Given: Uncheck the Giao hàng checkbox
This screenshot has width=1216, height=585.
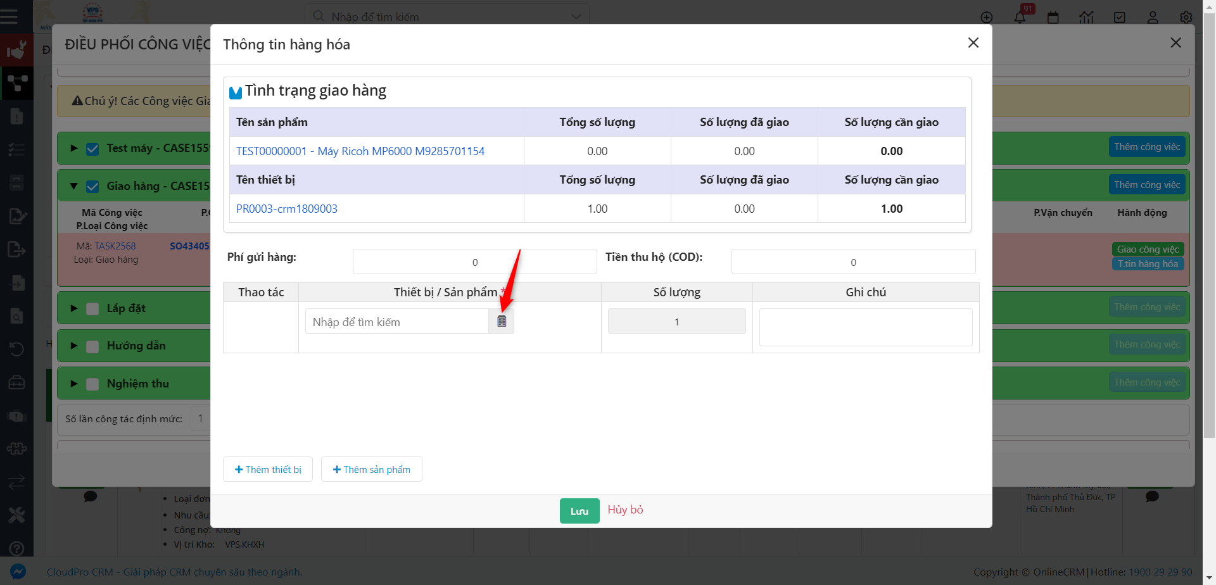Looking at the screenshot, I should tap(92, 187).
